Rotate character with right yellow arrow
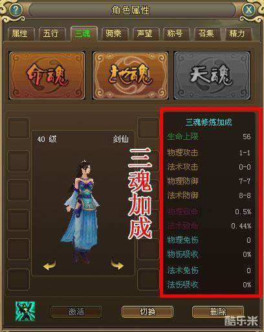 pyautogui.click(x=117, y=265)
